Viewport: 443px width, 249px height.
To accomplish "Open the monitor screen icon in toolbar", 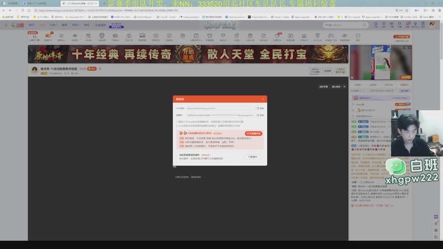I will pyautogui.click(x=142, y=35).
